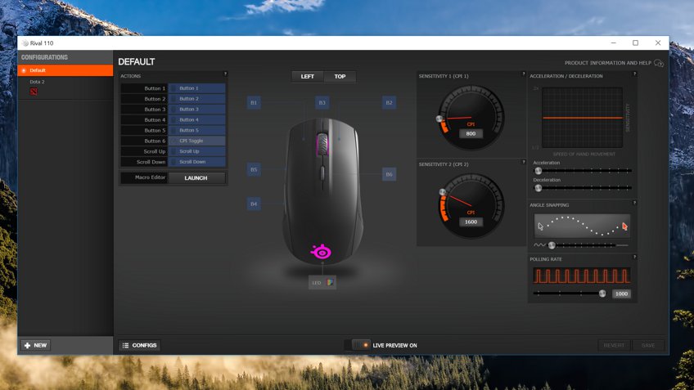
Task: Open Button 3 action assignment
Action: (x=197, y=110)
